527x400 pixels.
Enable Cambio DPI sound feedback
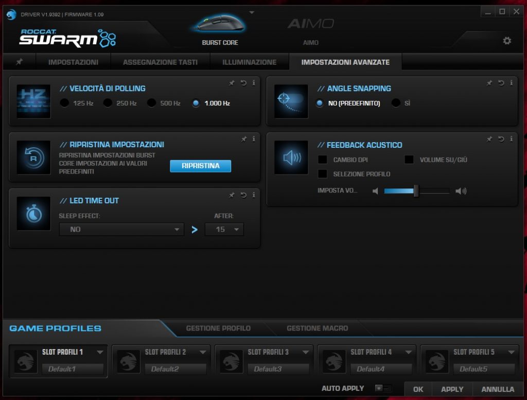coord(322,159)
